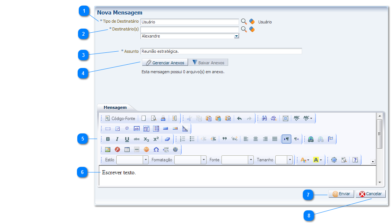
Task: Insert a checkbox form element
Action: coord(117,129)
